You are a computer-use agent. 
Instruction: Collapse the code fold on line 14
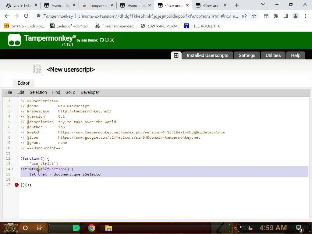tap(12, 169)
